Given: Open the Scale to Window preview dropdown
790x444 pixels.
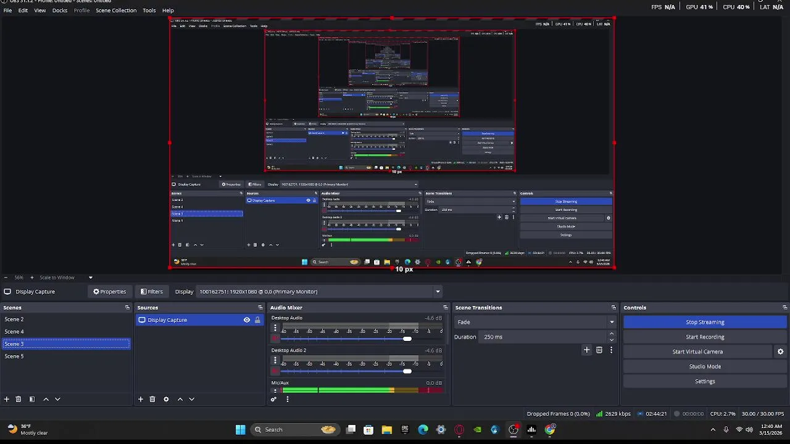Looking at the screenshot, I should point(66,277).
